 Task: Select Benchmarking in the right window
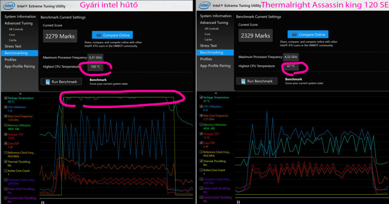215,53
